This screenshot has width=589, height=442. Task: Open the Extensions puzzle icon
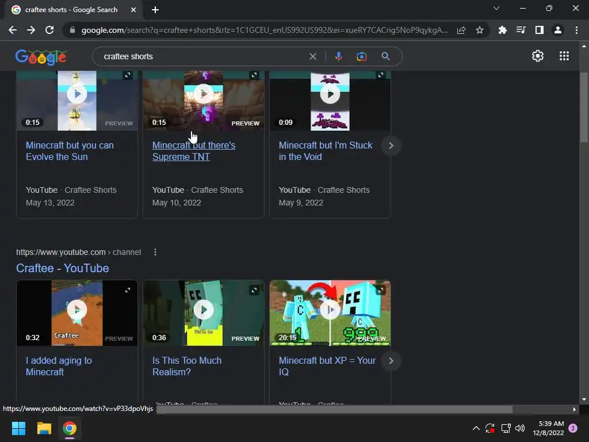tap(502, 30)
